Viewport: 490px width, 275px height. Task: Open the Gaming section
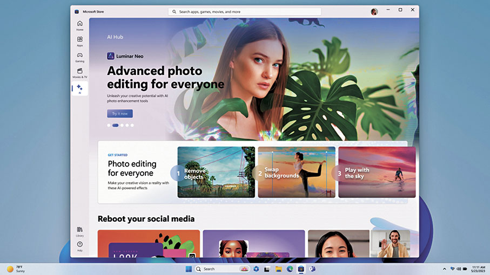pos(79,57)
